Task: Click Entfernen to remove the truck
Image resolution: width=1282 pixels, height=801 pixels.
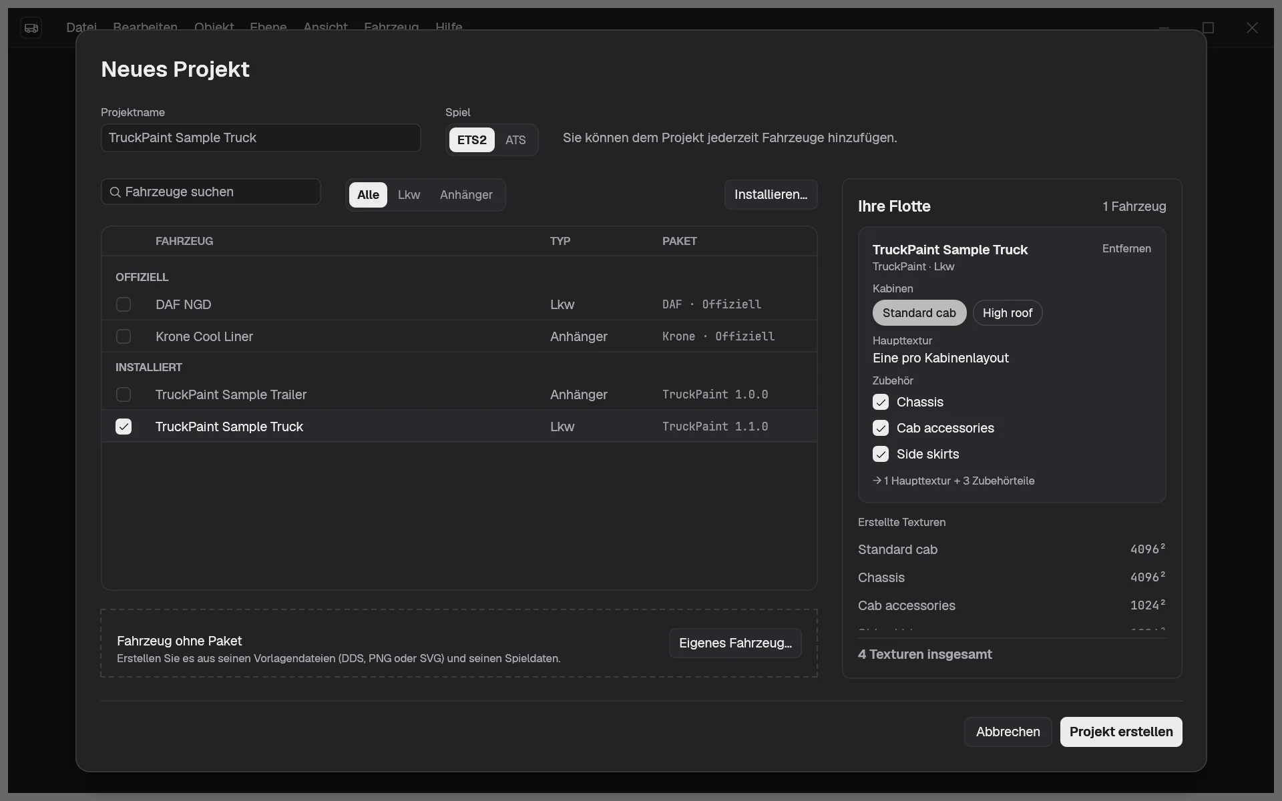Action: tap(1126, 248)
